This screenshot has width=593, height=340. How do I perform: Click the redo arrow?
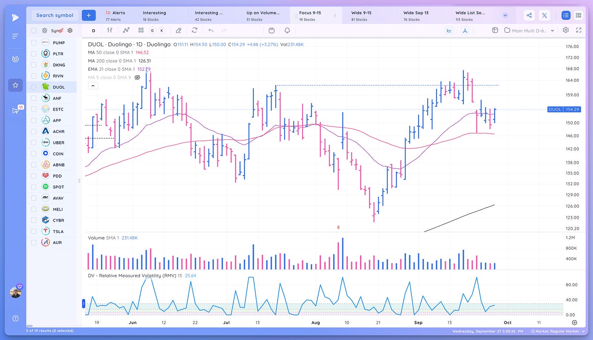[224, 30]
